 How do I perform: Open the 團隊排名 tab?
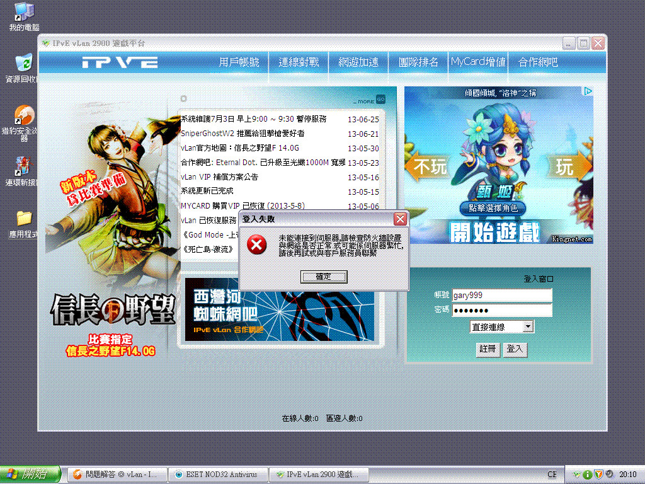click(x=418, y=62)
